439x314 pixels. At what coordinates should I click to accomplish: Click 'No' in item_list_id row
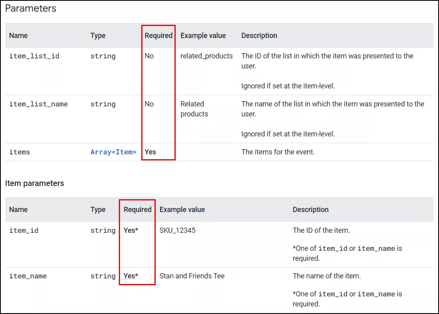149,56
